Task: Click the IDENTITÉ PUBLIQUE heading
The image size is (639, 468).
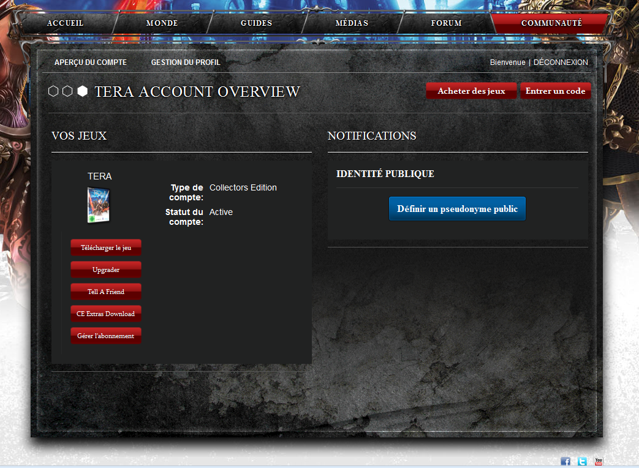Action: tap(385, 174)
